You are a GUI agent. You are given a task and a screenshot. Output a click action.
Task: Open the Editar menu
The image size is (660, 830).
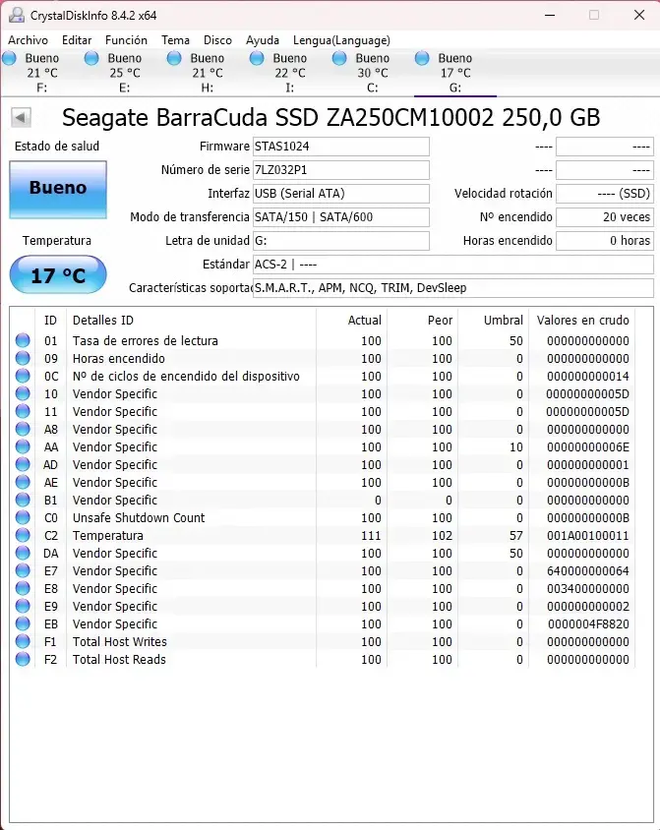[77, 40]
